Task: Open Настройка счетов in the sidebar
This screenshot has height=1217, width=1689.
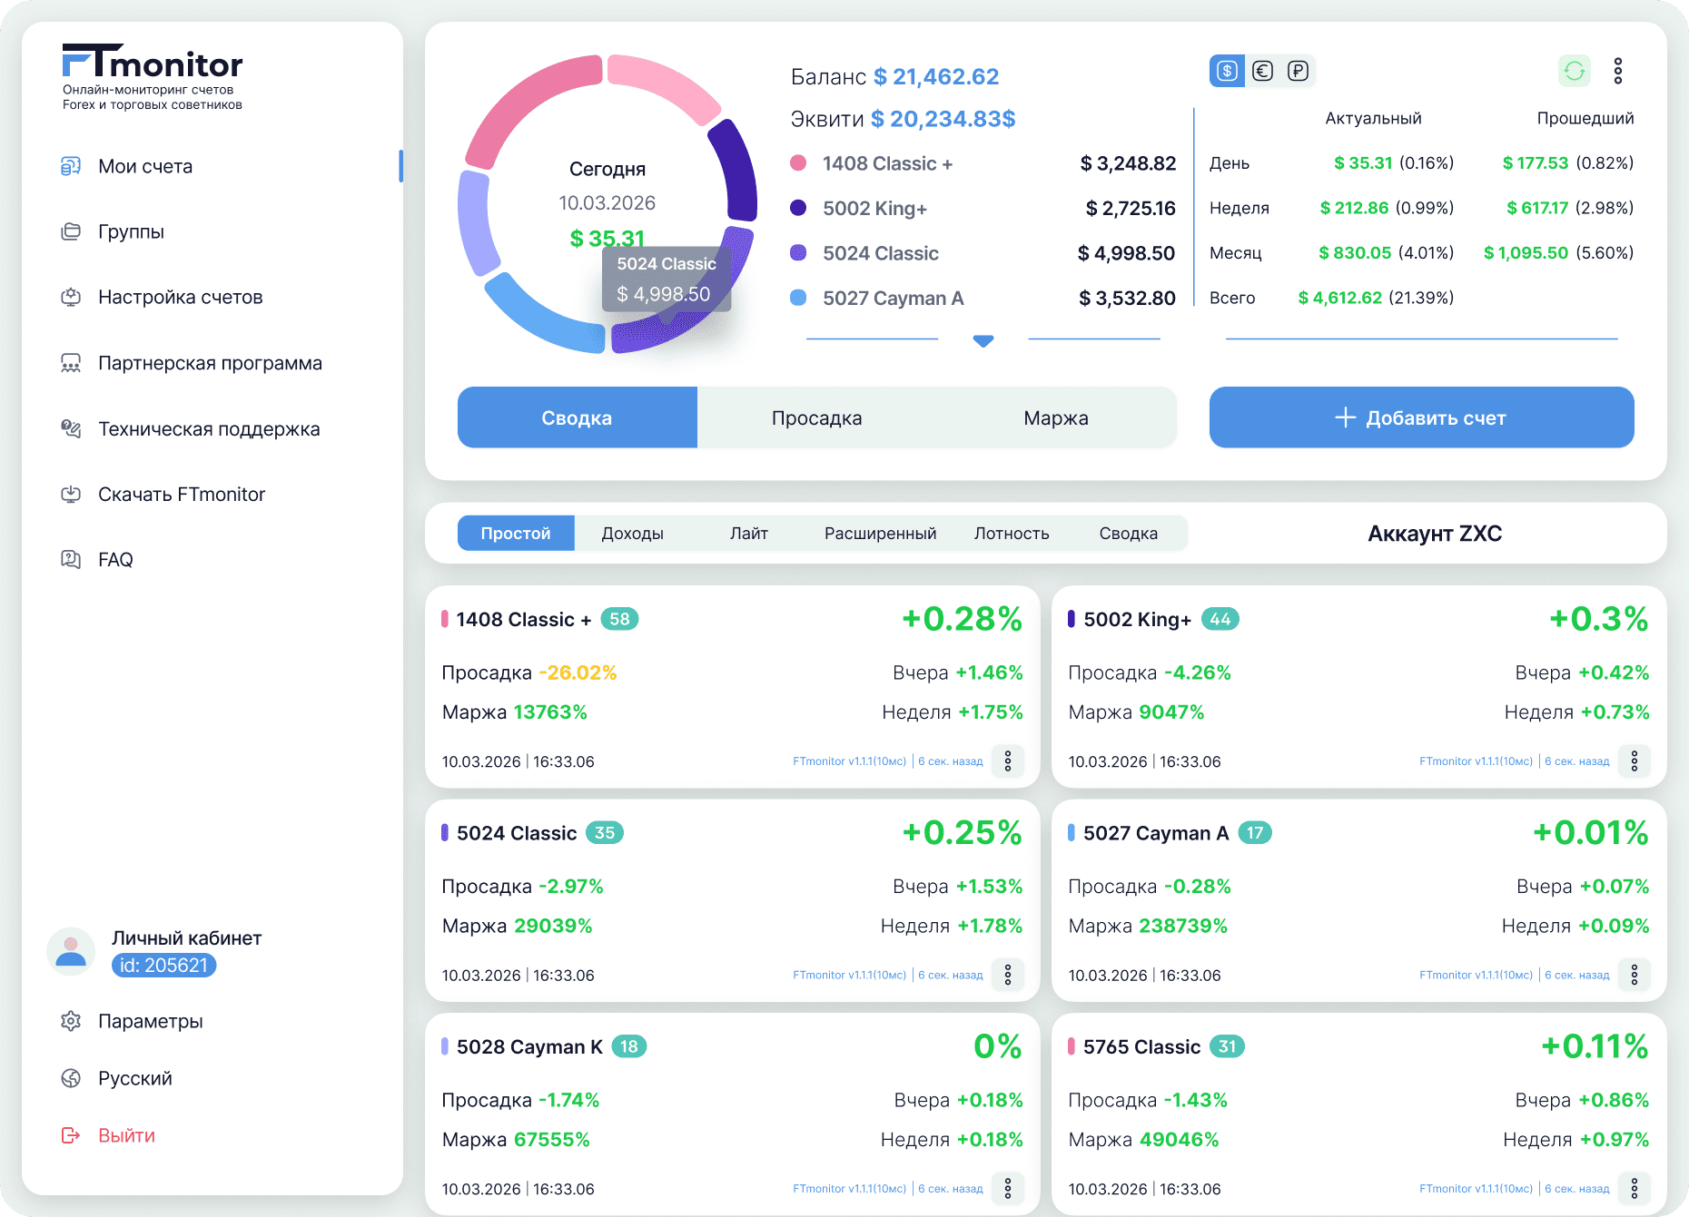Action: [x=180, y=298]
